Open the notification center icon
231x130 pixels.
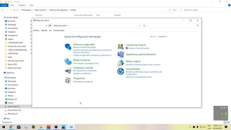pos(226,127)
